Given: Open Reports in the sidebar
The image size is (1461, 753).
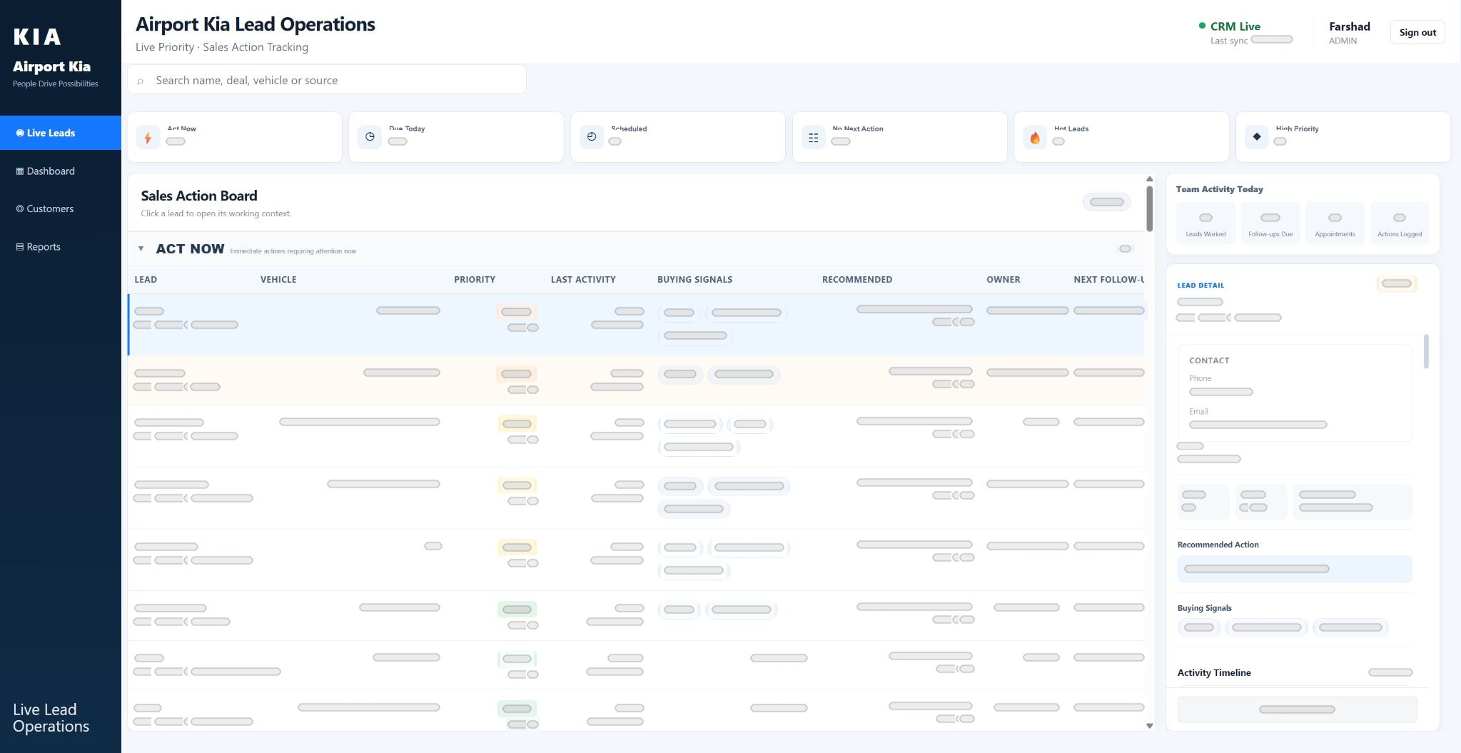Looking at the screenshot, I should 61,246.
